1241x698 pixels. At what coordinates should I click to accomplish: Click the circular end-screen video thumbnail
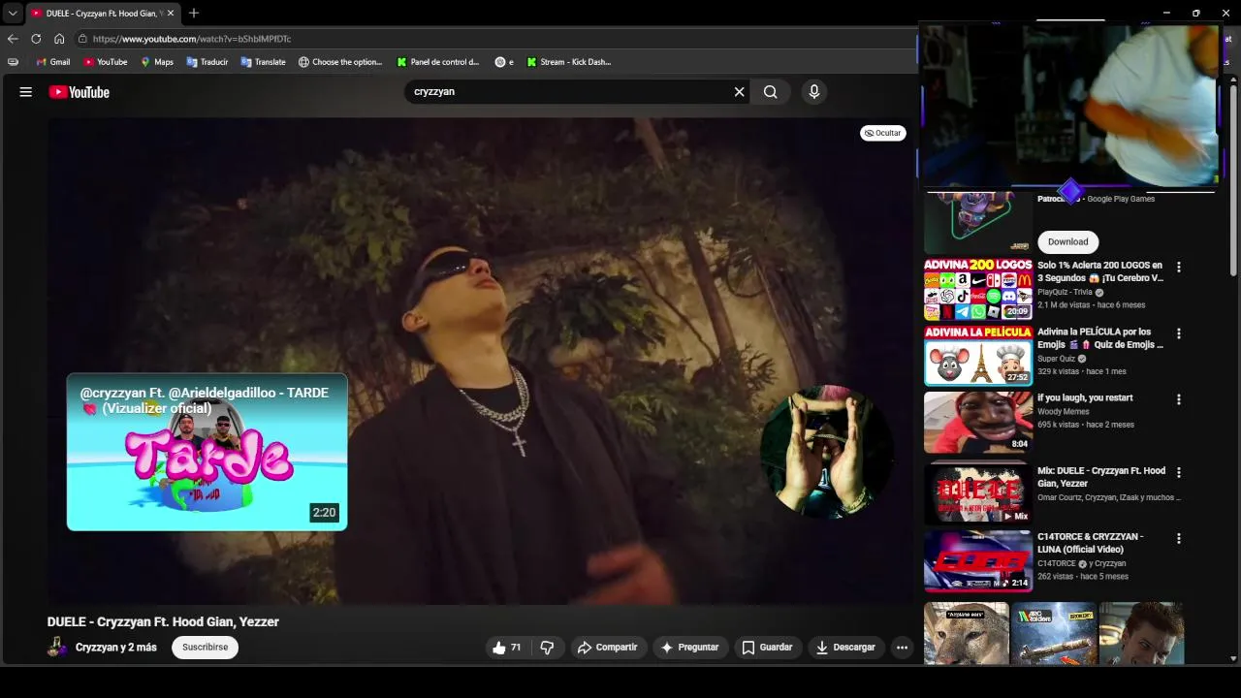(826, 452)
